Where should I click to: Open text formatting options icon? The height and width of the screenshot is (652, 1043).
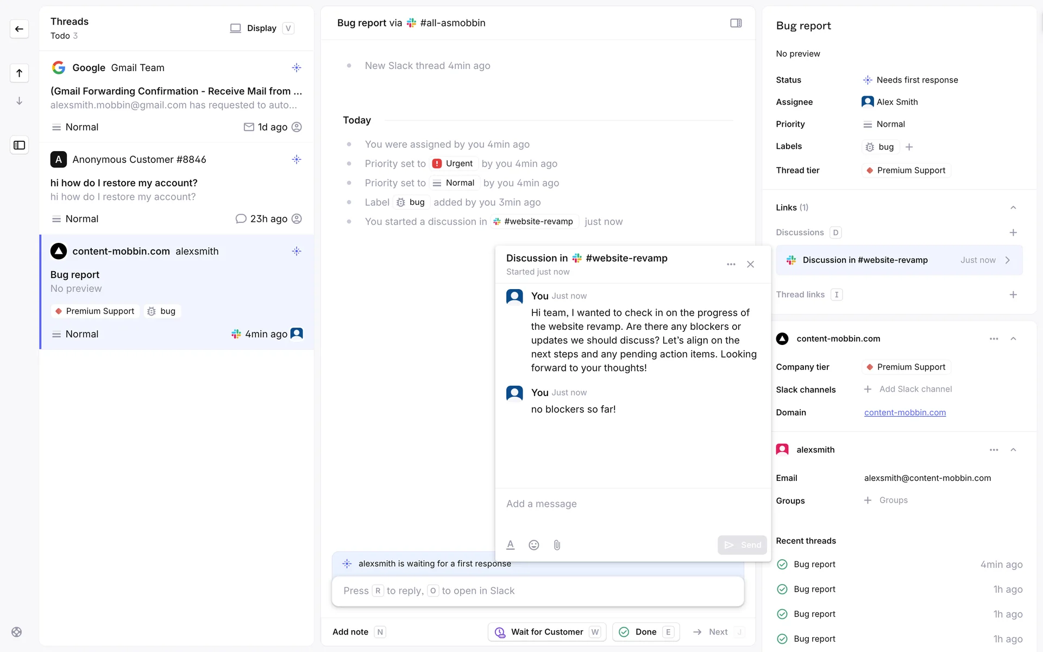(x=510, y=545)
